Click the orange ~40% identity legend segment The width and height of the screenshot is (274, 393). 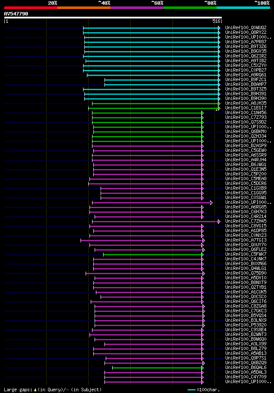(x=84, y=8)
